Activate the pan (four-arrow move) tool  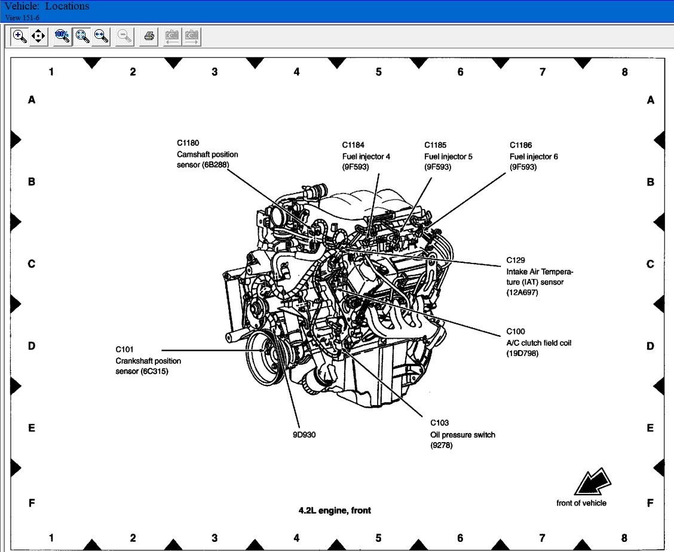(38, 36)
